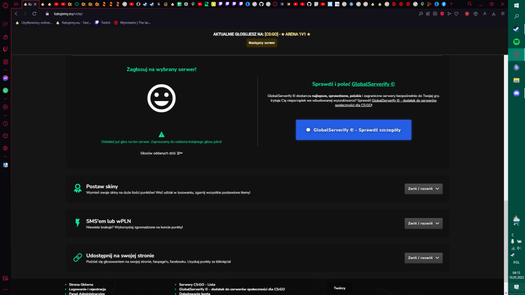Open Twitch panel in Opera sidebar

pyautogui.click(x=5, y=49)
